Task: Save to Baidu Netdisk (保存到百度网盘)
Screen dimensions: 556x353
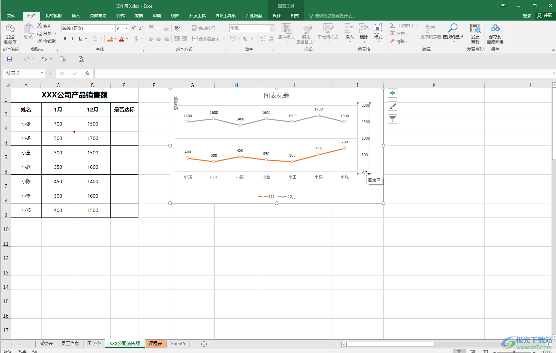Action: (495, 34)
